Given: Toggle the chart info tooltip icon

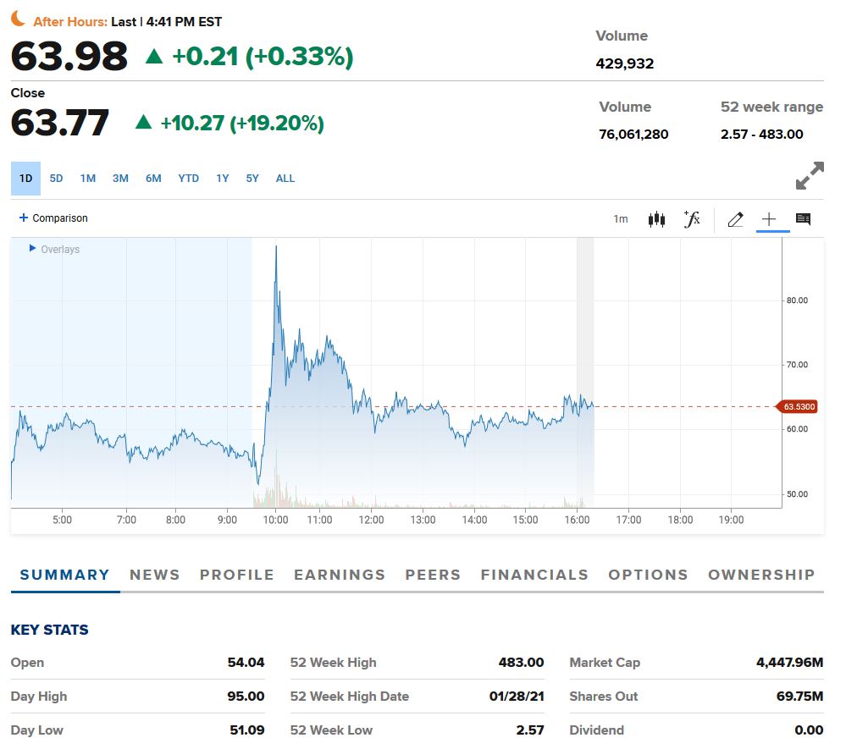Looking at the screenshot, I should tap(803, 219).
